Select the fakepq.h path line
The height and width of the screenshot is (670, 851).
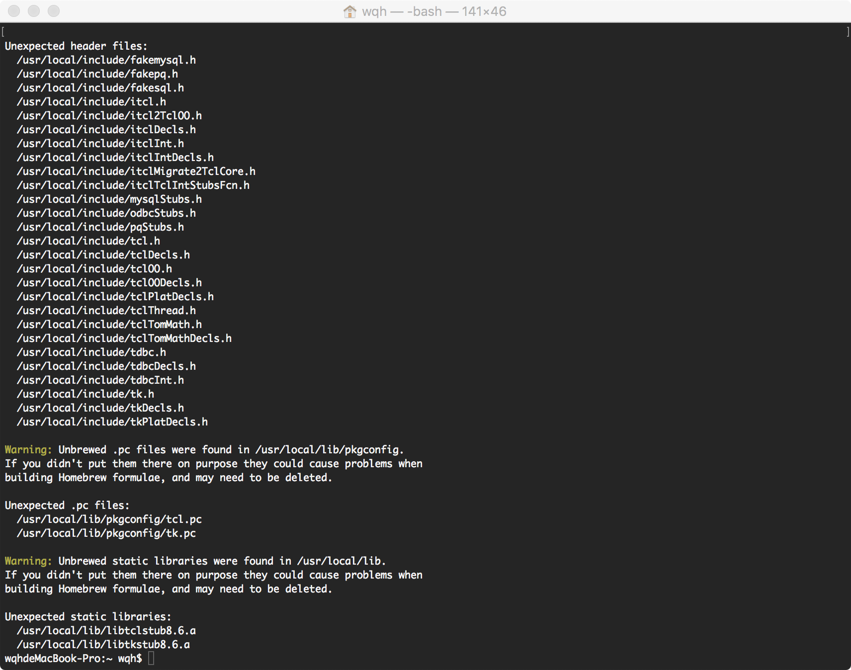[x=97, y=74]
